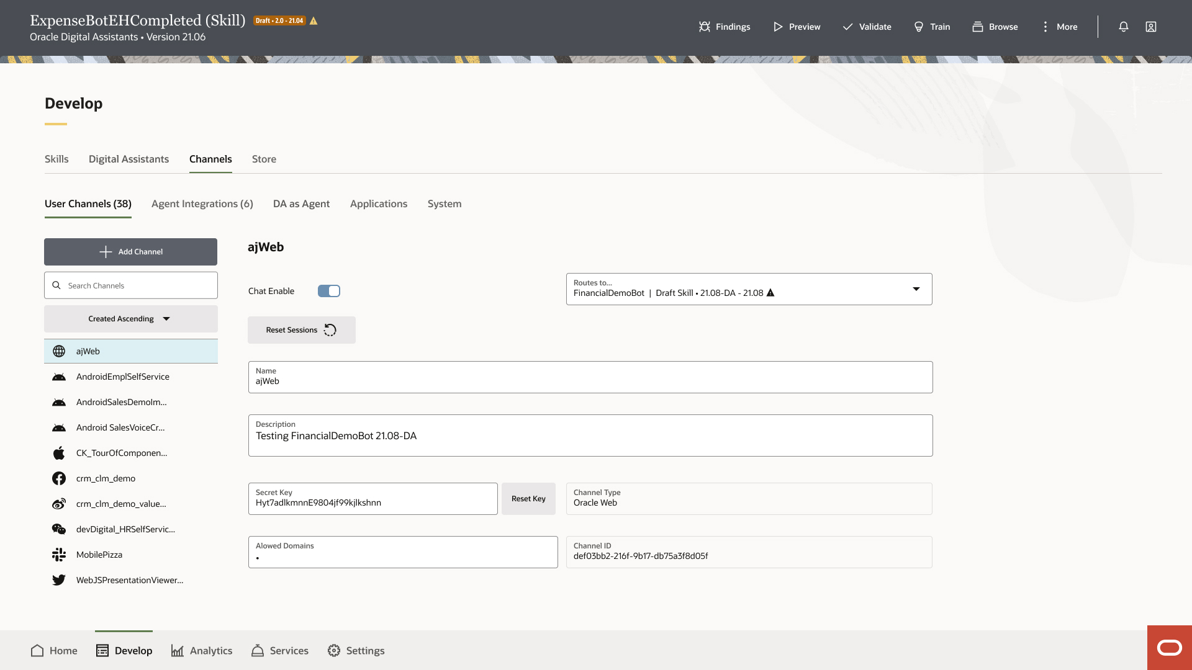Click the Reset Sessions button
The height and width of the screenshot is (670, 1192).
pos(301,330)
